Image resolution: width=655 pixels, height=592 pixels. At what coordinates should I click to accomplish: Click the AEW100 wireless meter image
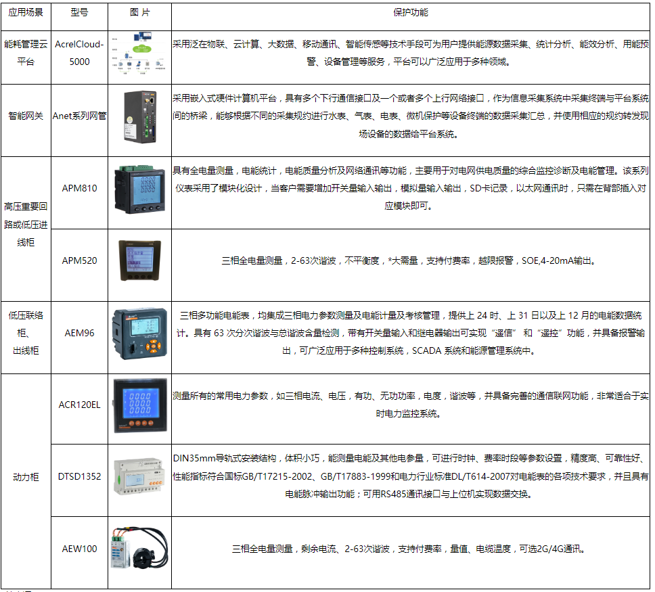click(x=139, y=548)
